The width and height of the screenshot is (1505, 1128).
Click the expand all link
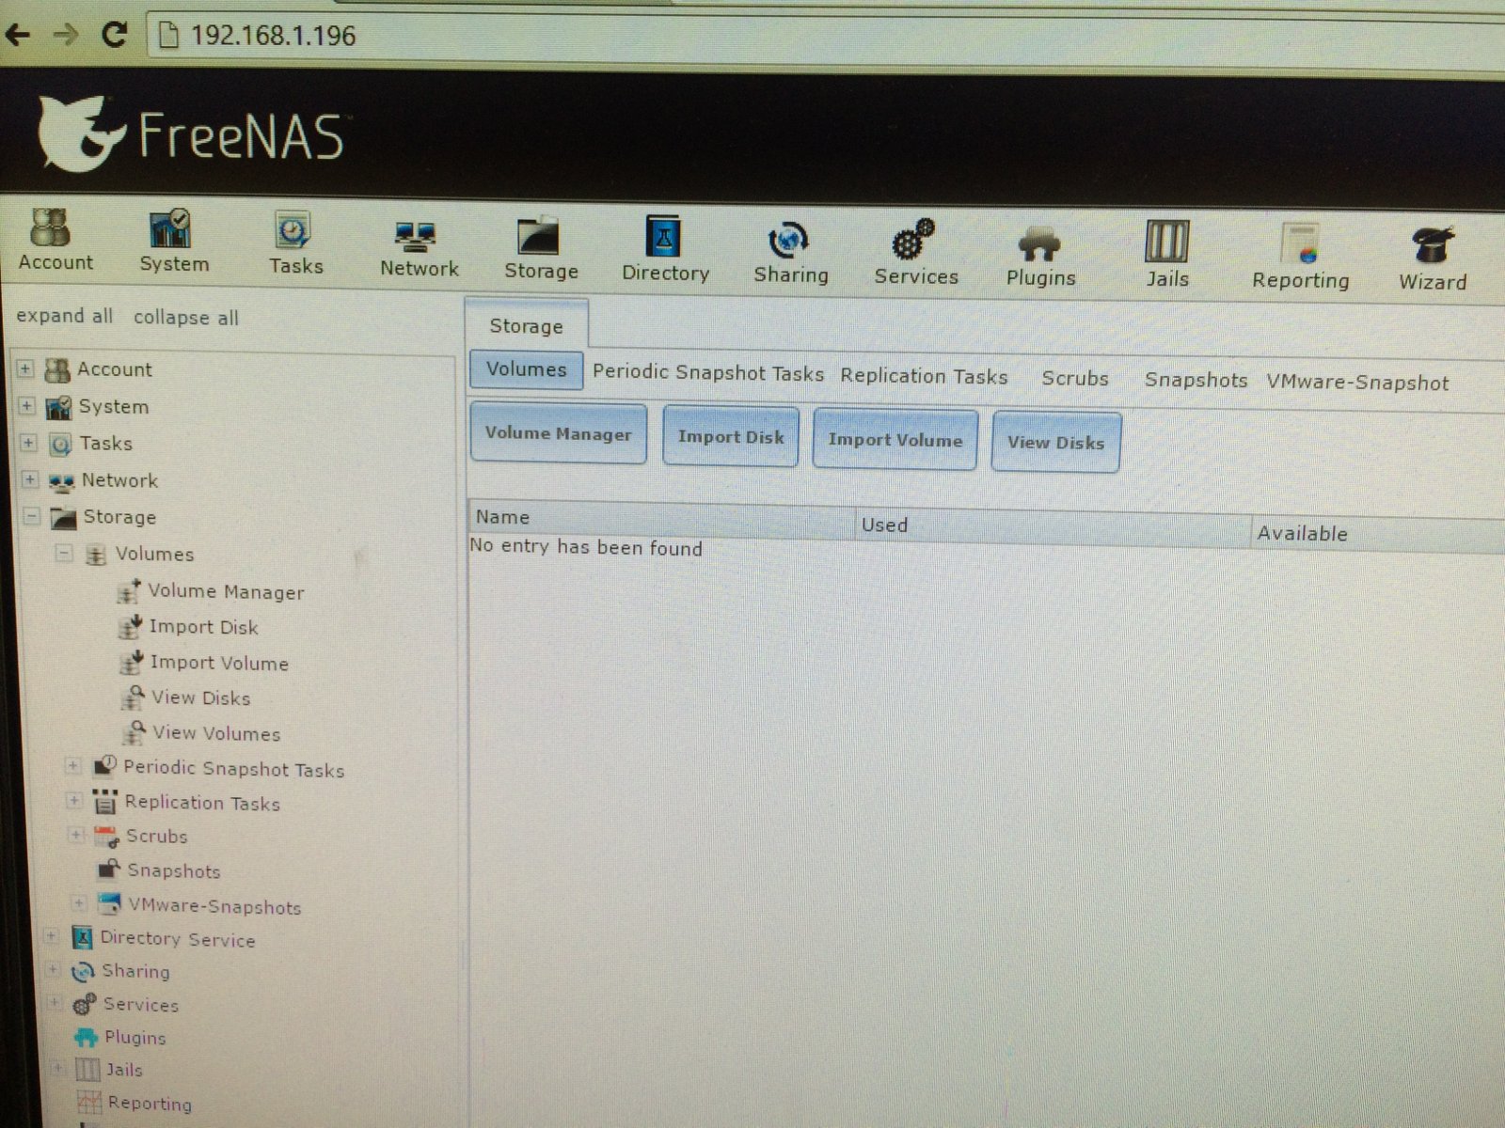click(64, 316)
